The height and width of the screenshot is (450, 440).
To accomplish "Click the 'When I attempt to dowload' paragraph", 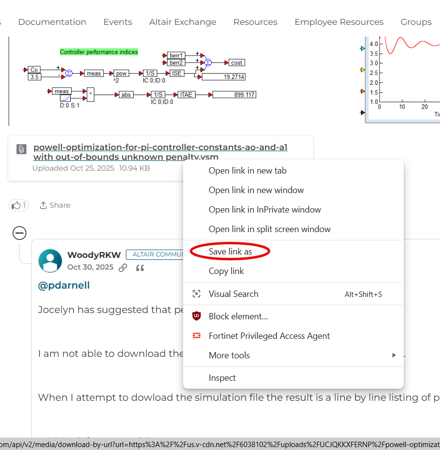I will click(x=239, y=398).
